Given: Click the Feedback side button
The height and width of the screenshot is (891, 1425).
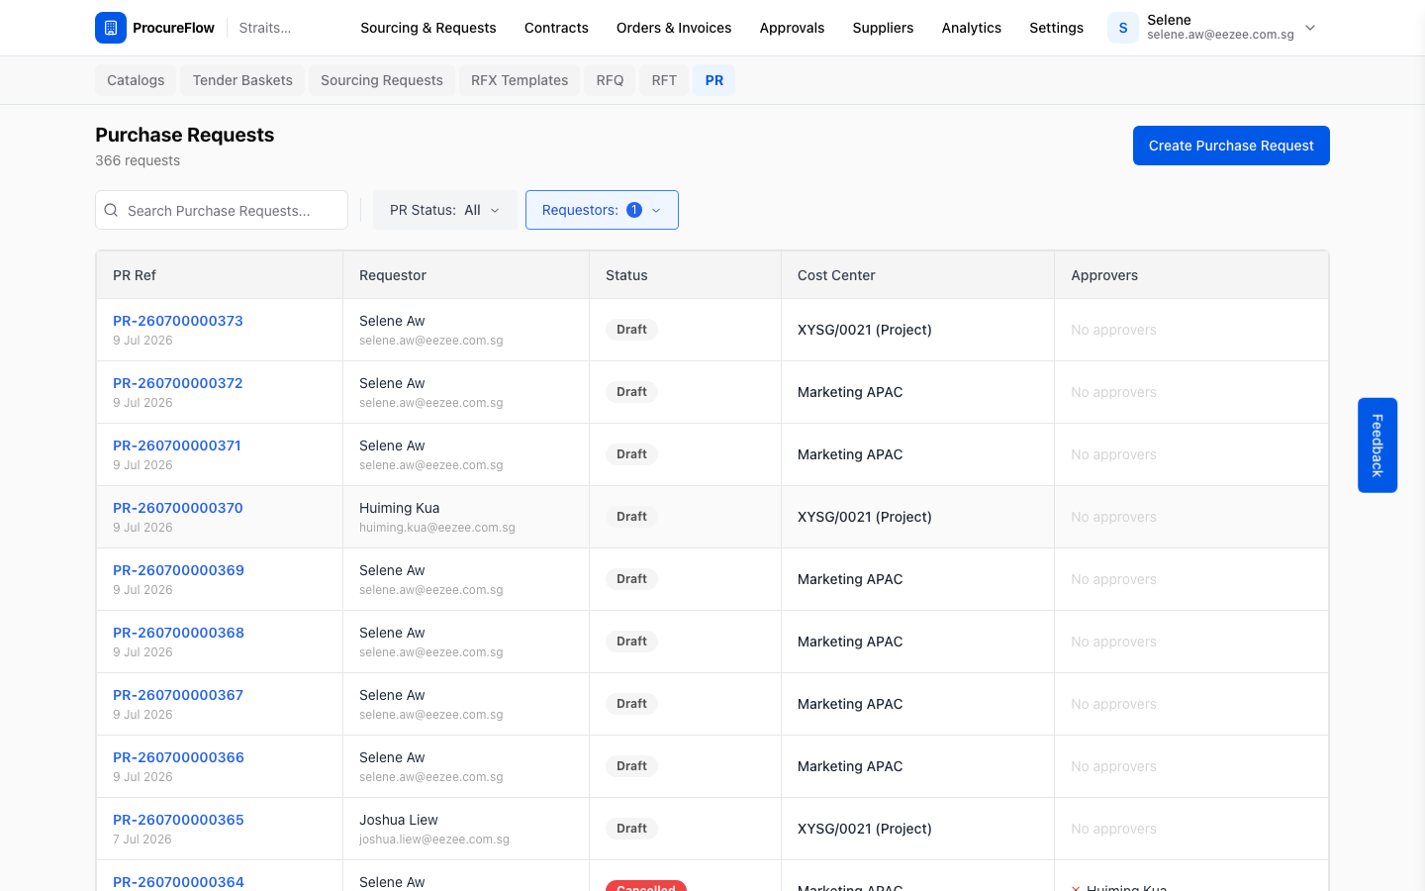Looking at the screenshot, I should [x=1377, y=445].
